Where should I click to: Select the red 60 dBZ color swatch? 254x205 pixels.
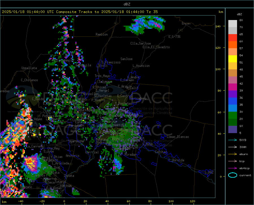pos(233,38)
